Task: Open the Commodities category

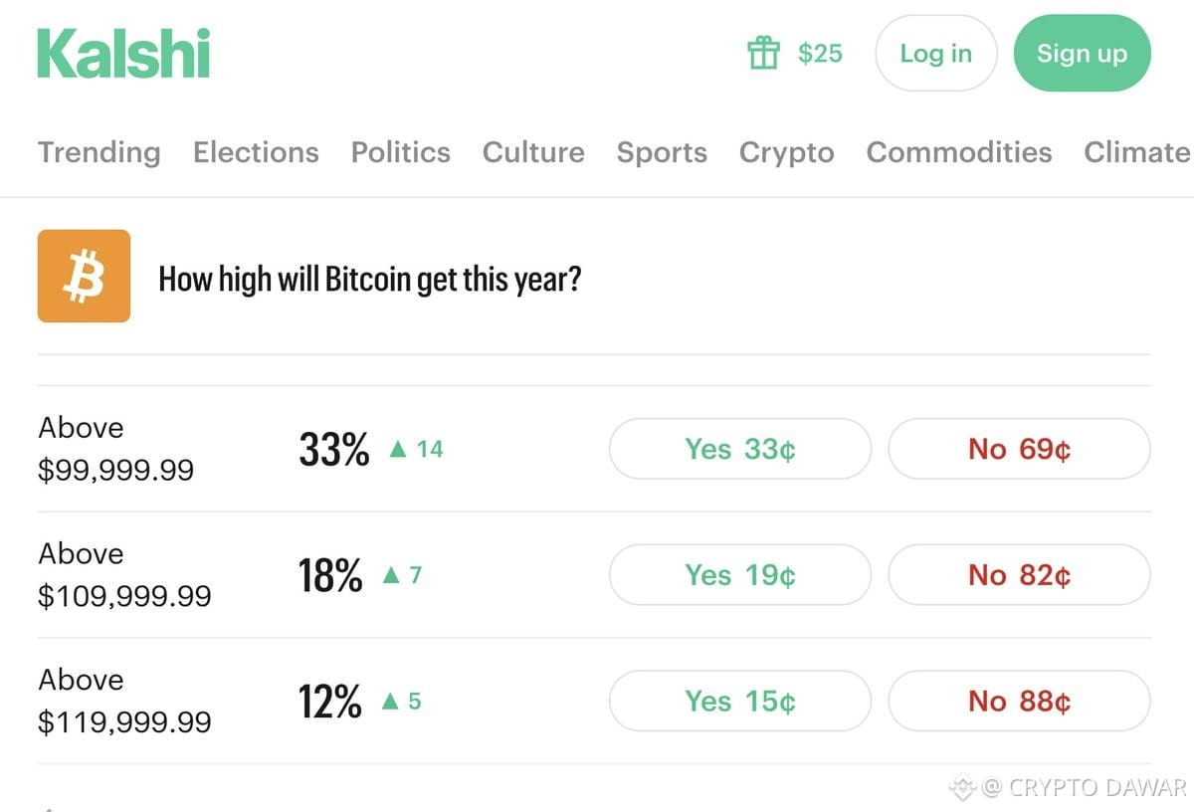Action: point(959,152)
